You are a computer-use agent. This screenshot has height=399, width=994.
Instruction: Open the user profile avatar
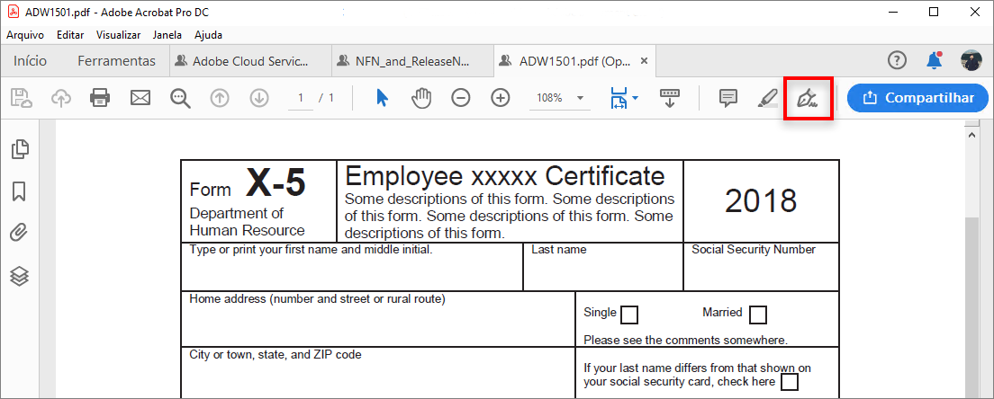pyautogui.click(x=971, y=61)
